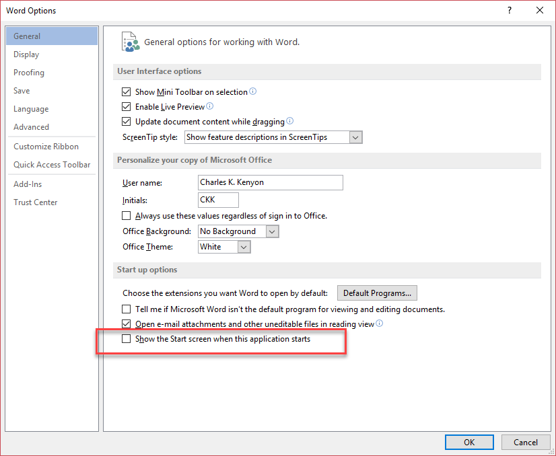The height and width of the screenshot is (456, 556).
Task: Click the General options for working with Word heading
Action: [221, 42]
